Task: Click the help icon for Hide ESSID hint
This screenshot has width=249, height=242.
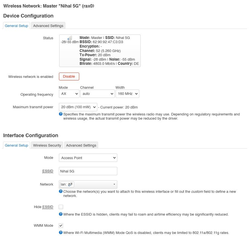Action: click(x=61, y=214)
